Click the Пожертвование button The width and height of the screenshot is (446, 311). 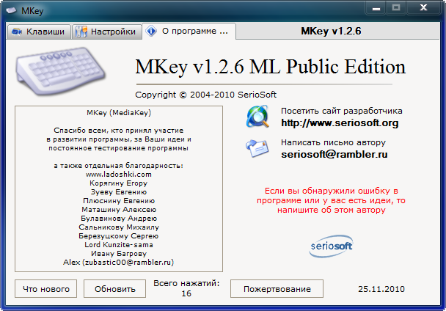(x=277, y=289)
